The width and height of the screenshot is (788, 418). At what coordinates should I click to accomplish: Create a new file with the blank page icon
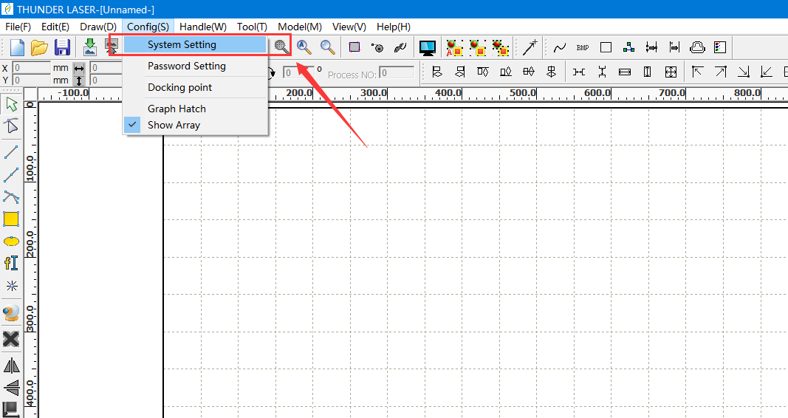[x=17, y=48]
